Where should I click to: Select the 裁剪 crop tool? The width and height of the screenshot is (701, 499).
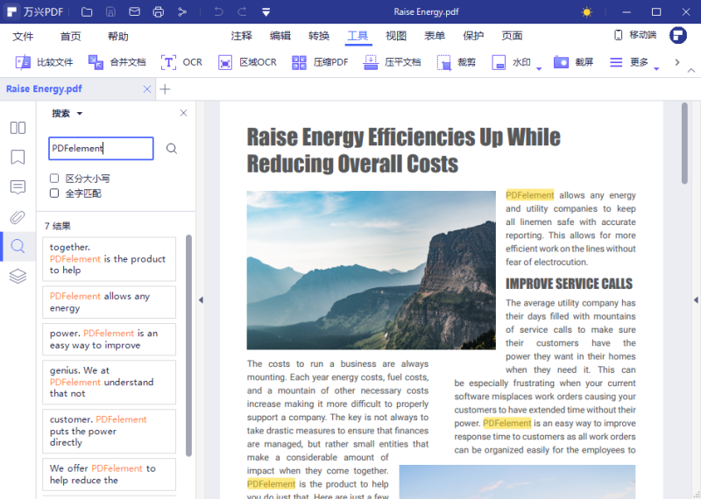[x=456, y=62]
